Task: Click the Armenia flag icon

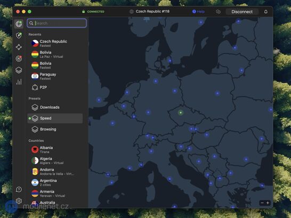Action: tap(35, 193)
